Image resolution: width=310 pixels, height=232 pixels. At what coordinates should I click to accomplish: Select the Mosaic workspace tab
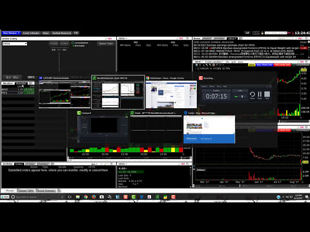(10, 191)
